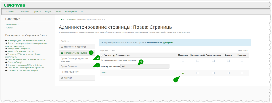272x103 pixels.
Task: Toggle Скрипт for unregistered users
Action: click(x=228, y=61)
